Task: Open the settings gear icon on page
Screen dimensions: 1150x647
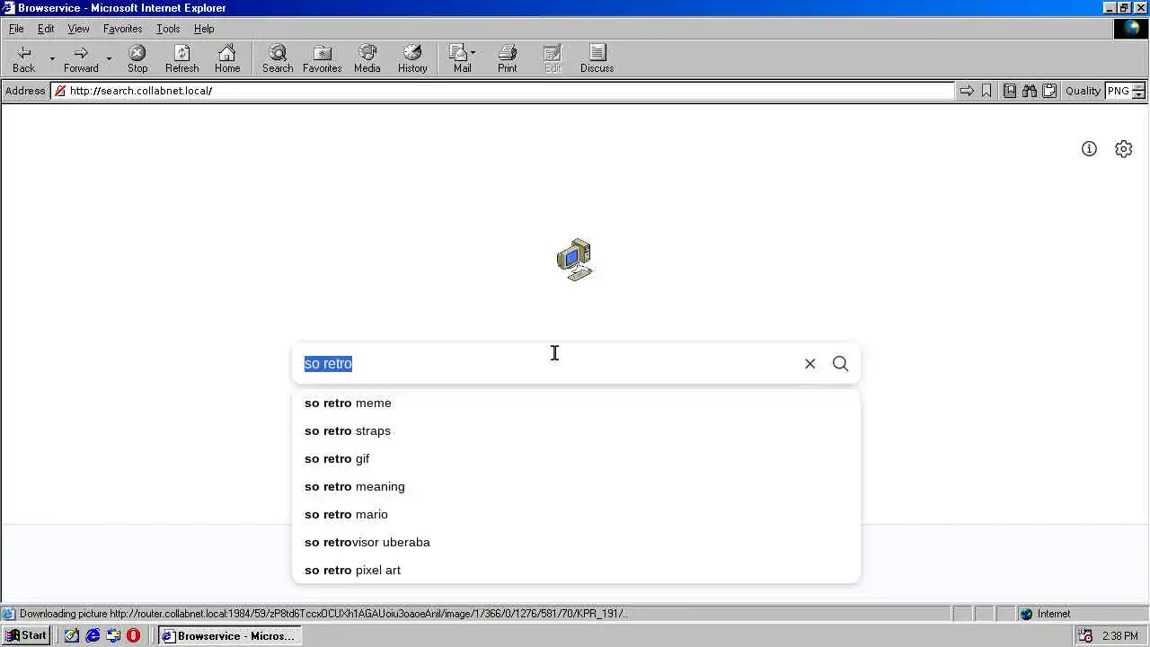Action: [1124, 149]
